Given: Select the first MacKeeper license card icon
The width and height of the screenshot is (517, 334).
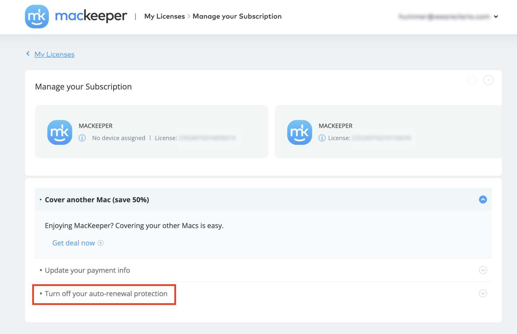Looking at the screenshot, I should click(60, 132).
